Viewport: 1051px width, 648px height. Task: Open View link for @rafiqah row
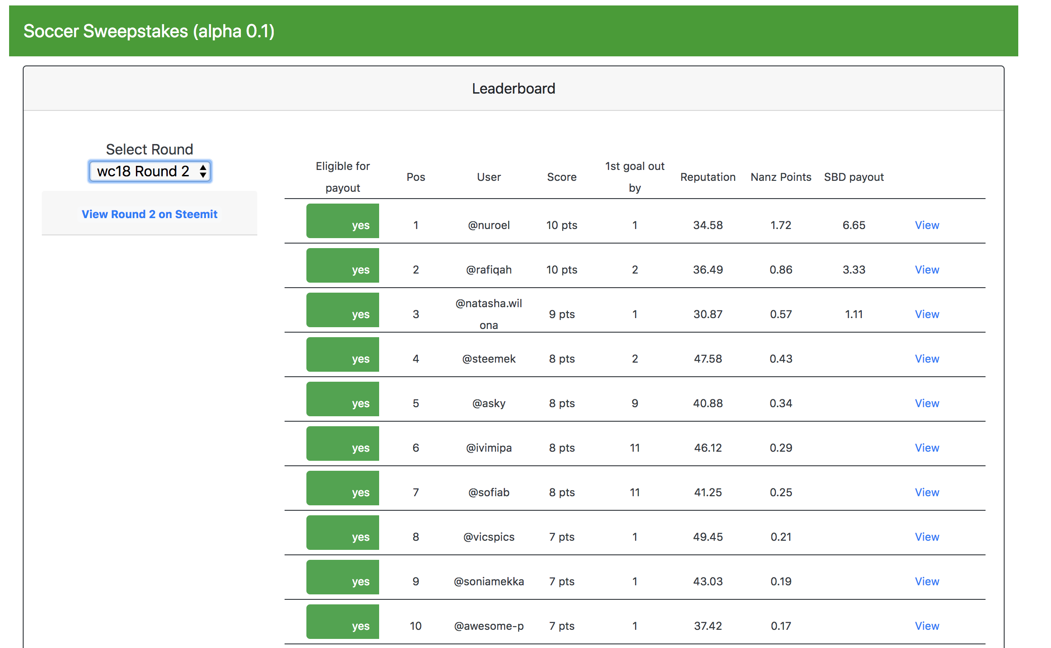tap(926, 269)
